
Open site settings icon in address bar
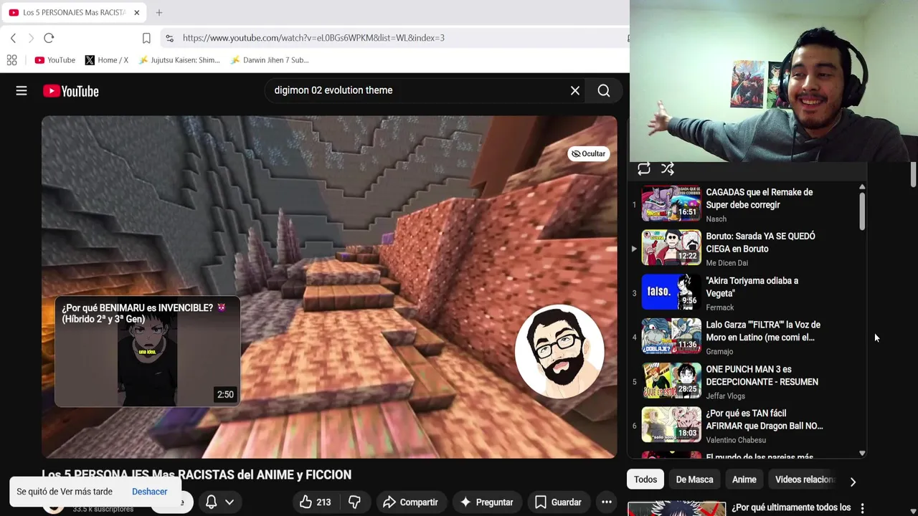(169, 38)
